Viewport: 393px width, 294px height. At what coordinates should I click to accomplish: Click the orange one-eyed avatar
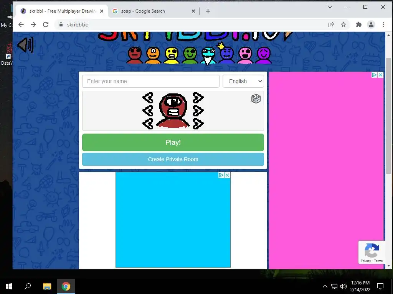[x=153, y=55]
